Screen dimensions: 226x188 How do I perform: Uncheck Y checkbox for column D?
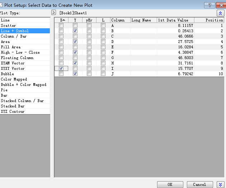coord(75,42)
